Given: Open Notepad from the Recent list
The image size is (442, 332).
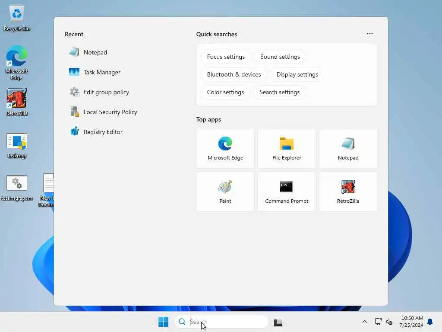Looking at the screenshot, I should (x=88, y=52).
